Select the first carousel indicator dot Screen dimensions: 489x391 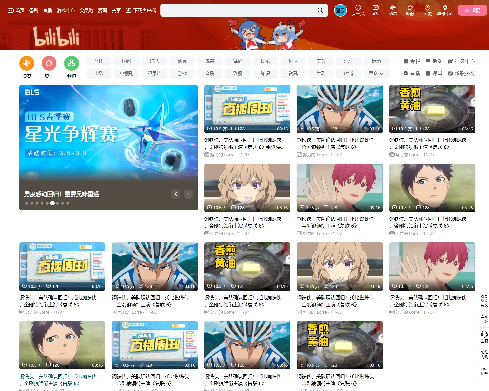click(x=27, y=203)
